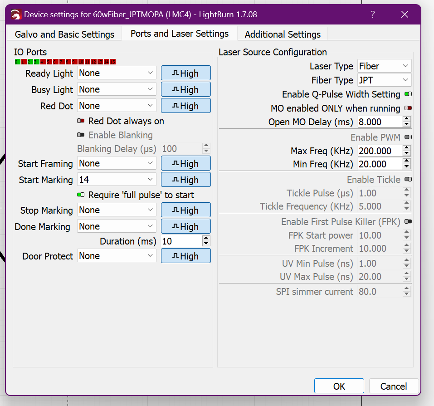The width and height of the screenshot is (434, 406).
Task: Toggle the Enable Blanking switch
Action: 81,135
